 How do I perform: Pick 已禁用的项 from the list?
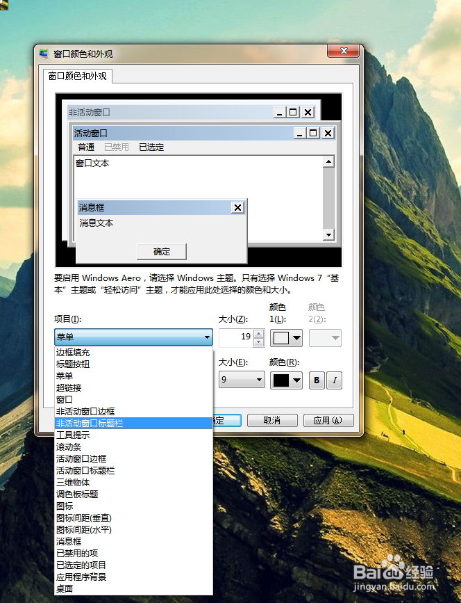tap(133, 554)
